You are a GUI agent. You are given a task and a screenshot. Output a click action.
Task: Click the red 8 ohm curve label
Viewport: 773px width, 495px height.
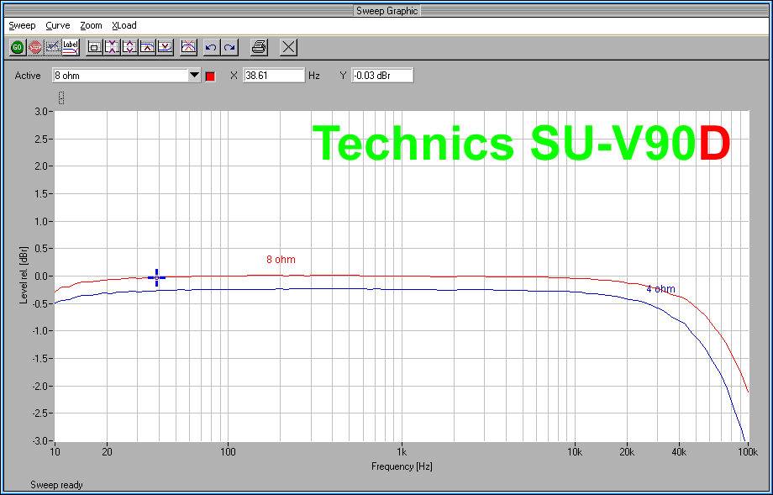point(281,260)
